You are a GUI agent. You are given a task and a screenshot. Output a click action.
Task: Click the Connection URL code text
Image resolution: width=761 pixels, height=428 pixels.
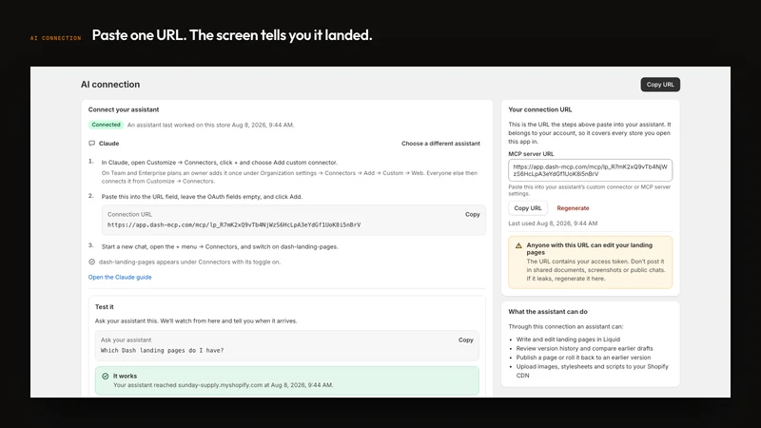tap(234, 224)
